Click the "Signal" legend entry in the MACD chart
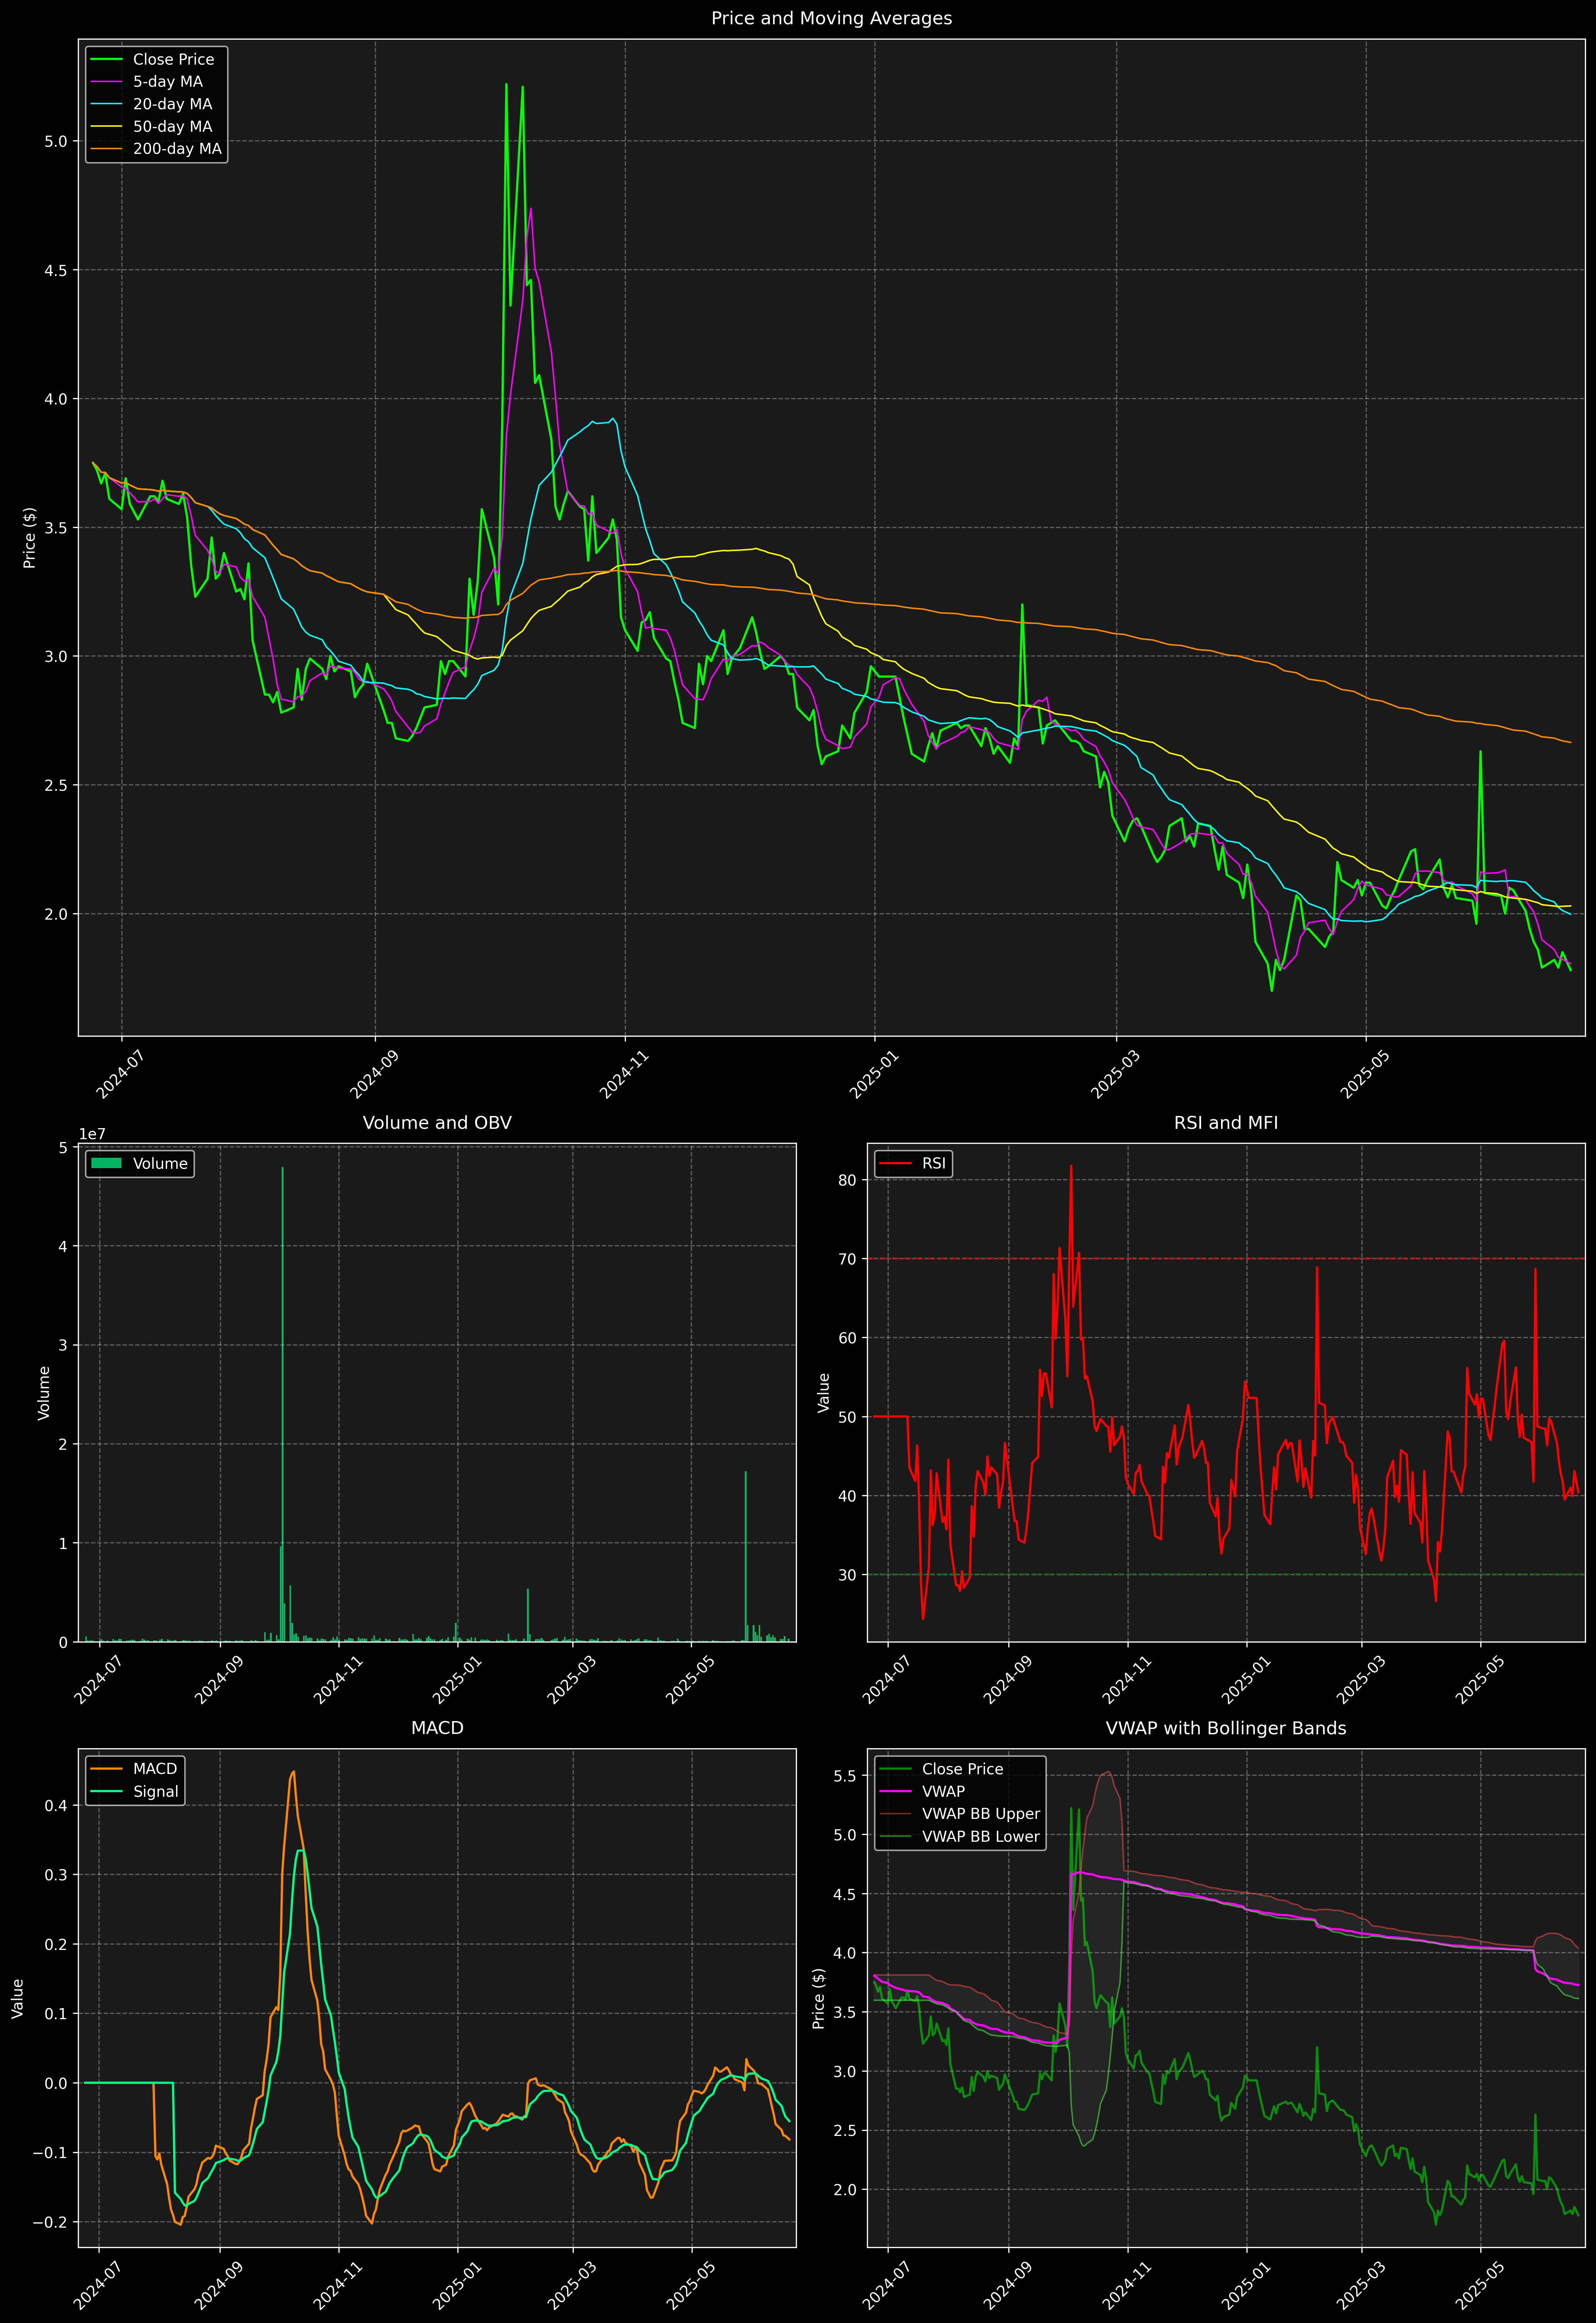This screenshot has height=2323, width=1596. pyautogui.click(x=156, y=1792)
